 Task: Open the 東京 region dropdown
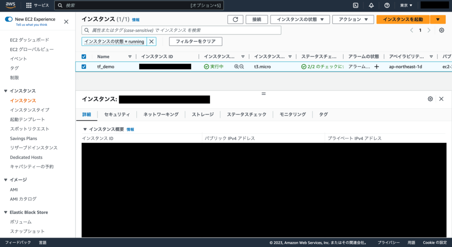pyautogui.click(x=406, y=5)
